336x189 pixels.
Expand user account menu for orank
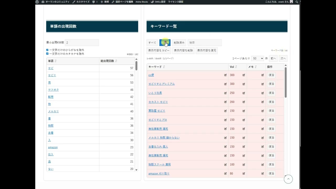(278, 2)
